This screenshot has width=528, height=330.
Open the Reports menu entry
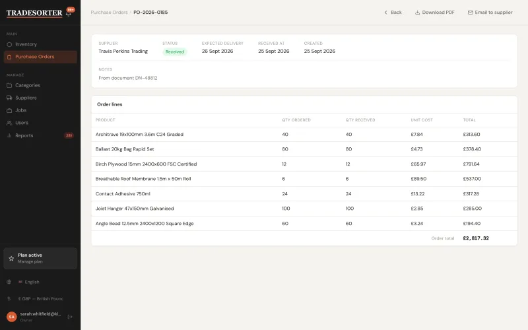click(40, 136)
